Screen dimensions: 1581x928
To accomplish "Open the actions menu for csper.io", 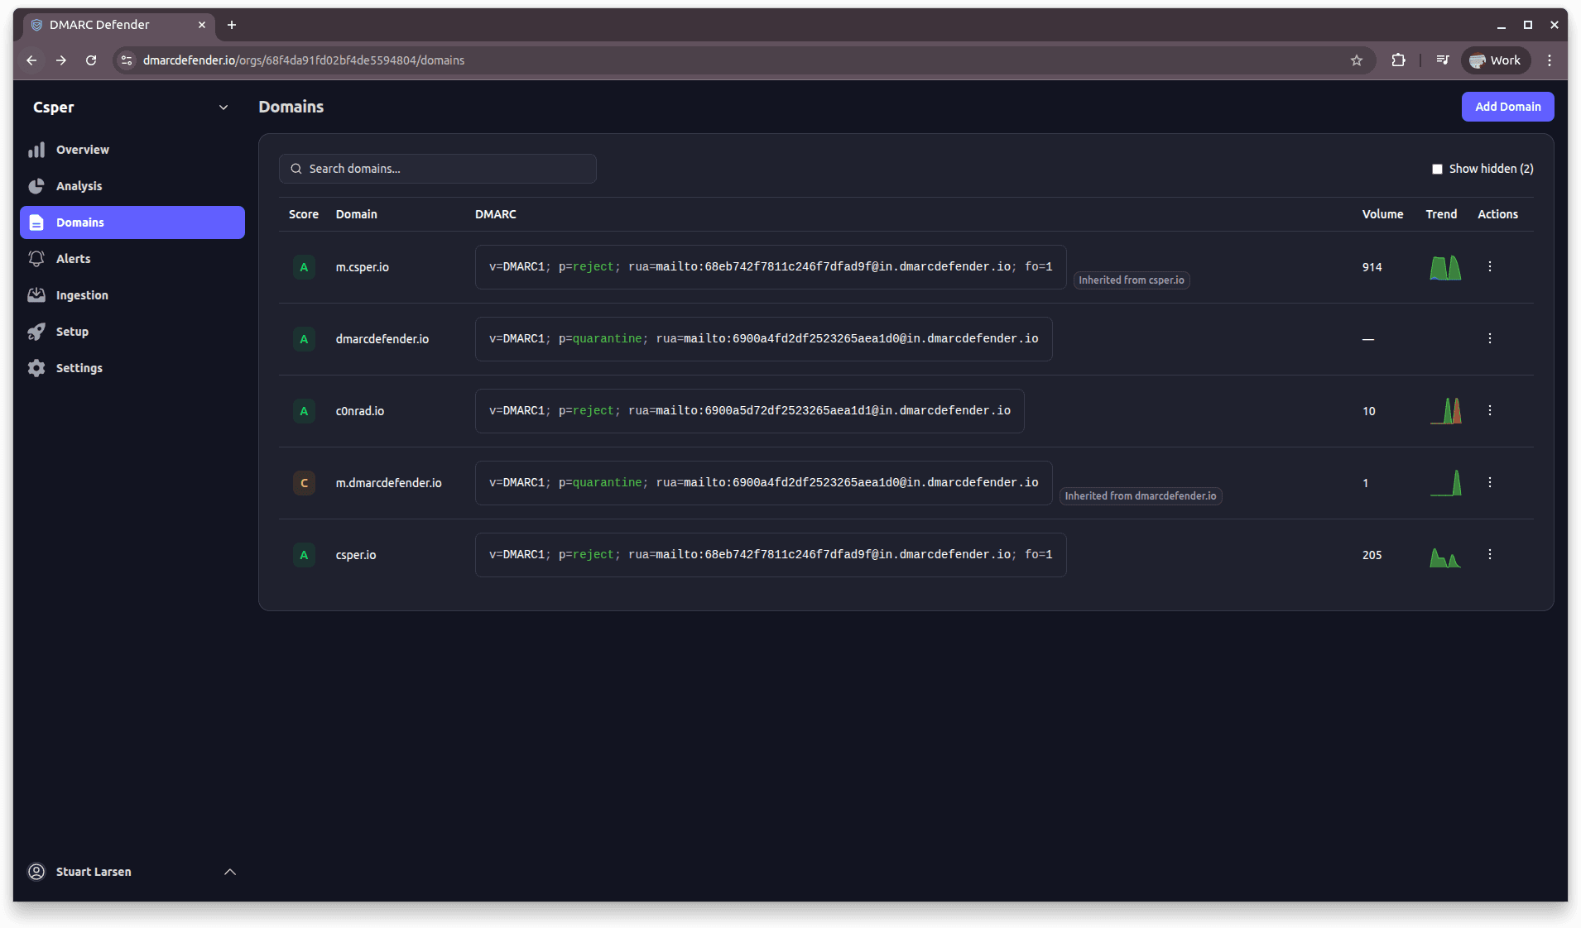I will point(1490,555).
